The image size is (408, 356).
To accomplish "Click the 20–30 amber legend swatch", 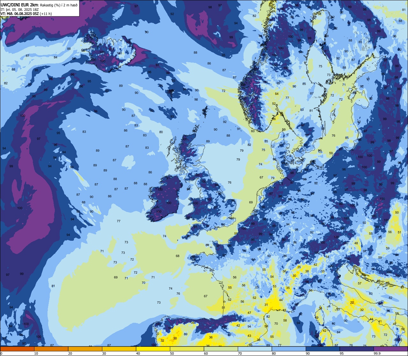I will click(x=85, y=349).
